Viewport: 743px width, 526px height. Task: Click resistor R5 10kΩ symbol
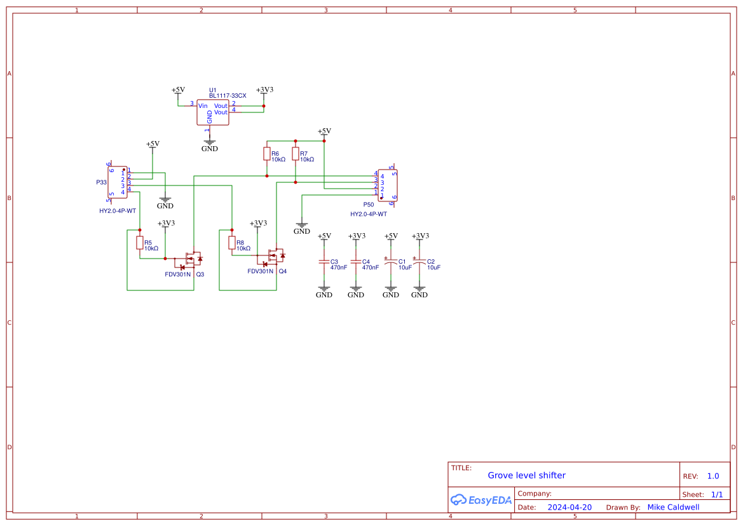[140, 243]
